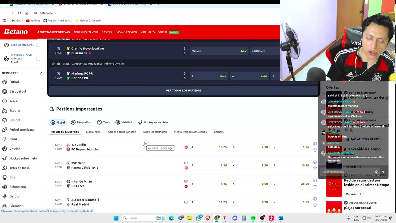Select Básquetbol tab in Partidos Importantes

[81, 122]
